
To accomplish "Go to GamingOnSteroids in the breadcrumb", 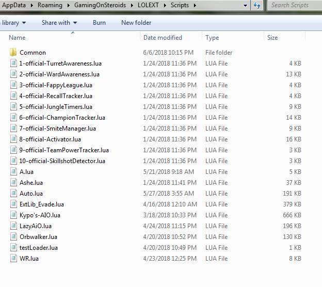I will click(100, 5).
